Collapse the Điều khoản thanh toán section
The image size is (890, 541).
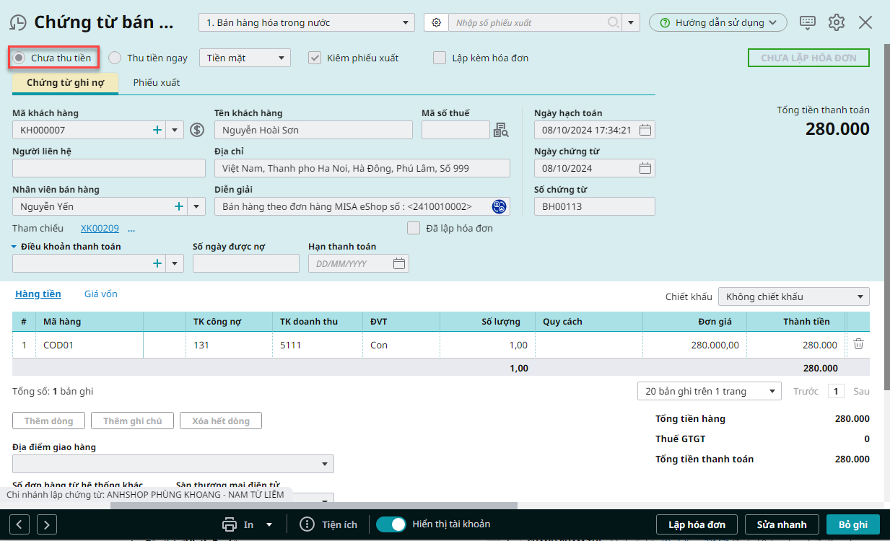[14, 247]
